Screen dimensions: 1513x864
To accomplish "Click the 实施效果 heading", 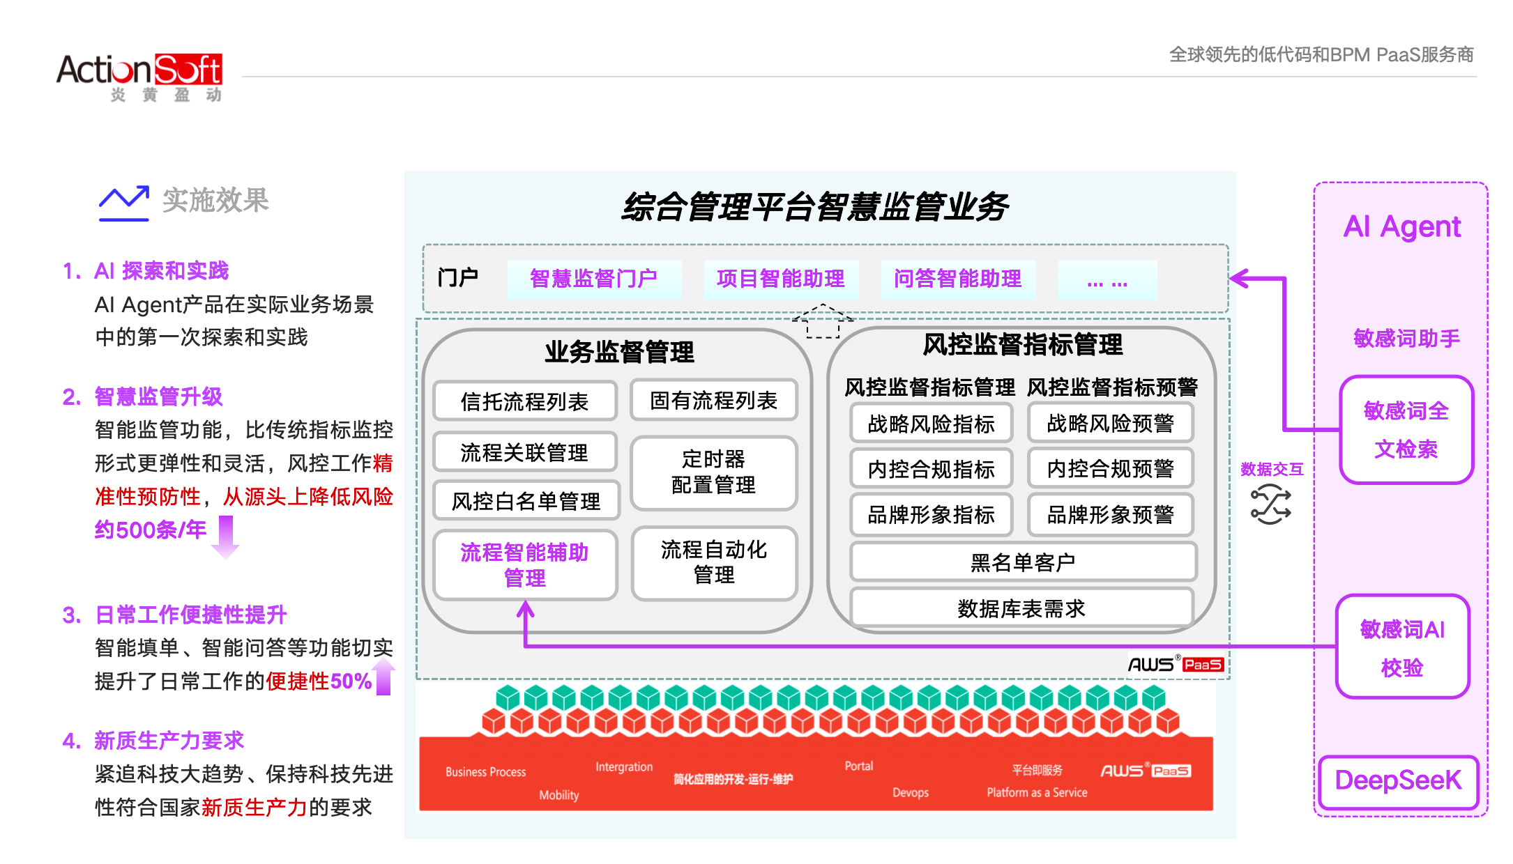I will click(215, 201).
